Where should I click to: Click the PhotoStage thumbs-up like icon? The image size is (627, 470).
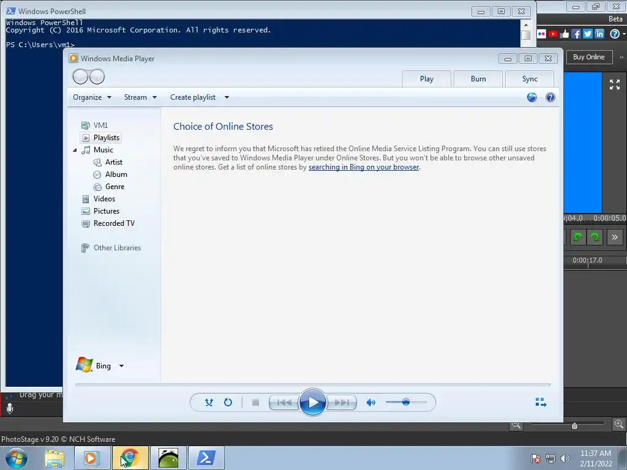(x=565, y=34)
